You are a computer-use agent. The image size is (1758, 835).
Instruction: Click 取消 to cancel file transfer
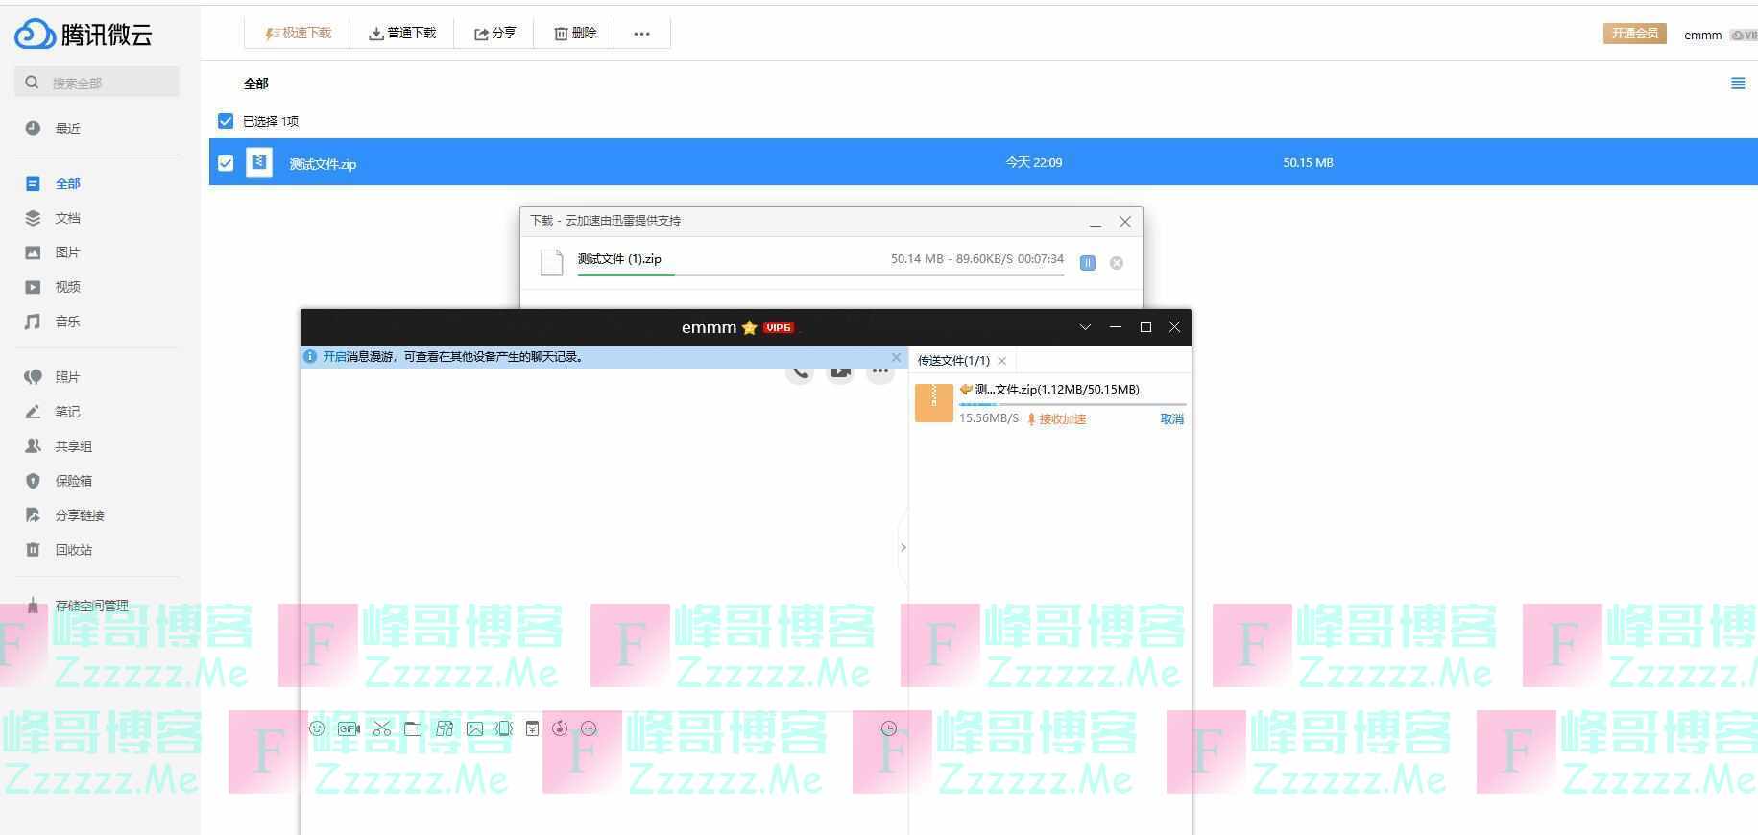tap(1171, 419)
